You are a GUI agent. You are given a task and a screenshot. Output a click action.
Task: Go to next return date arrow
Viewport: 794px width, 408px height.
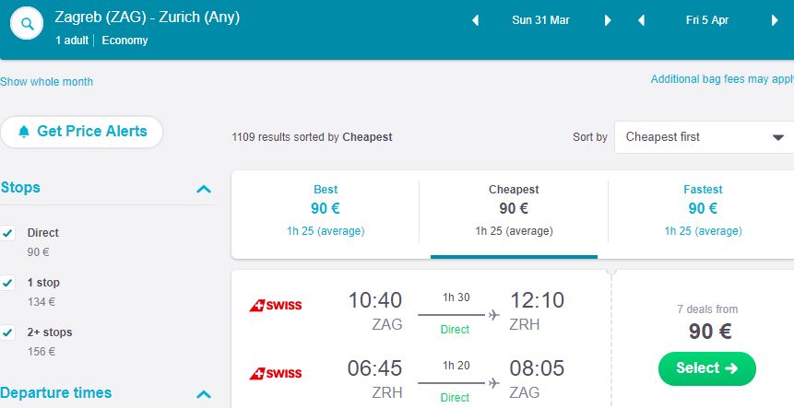coord(774,20)
